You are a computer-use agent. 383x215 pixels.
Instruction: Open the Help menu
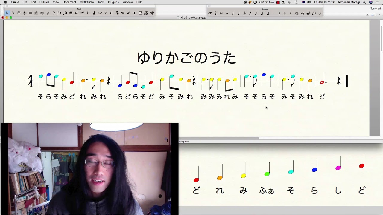[x=139, y=2]
